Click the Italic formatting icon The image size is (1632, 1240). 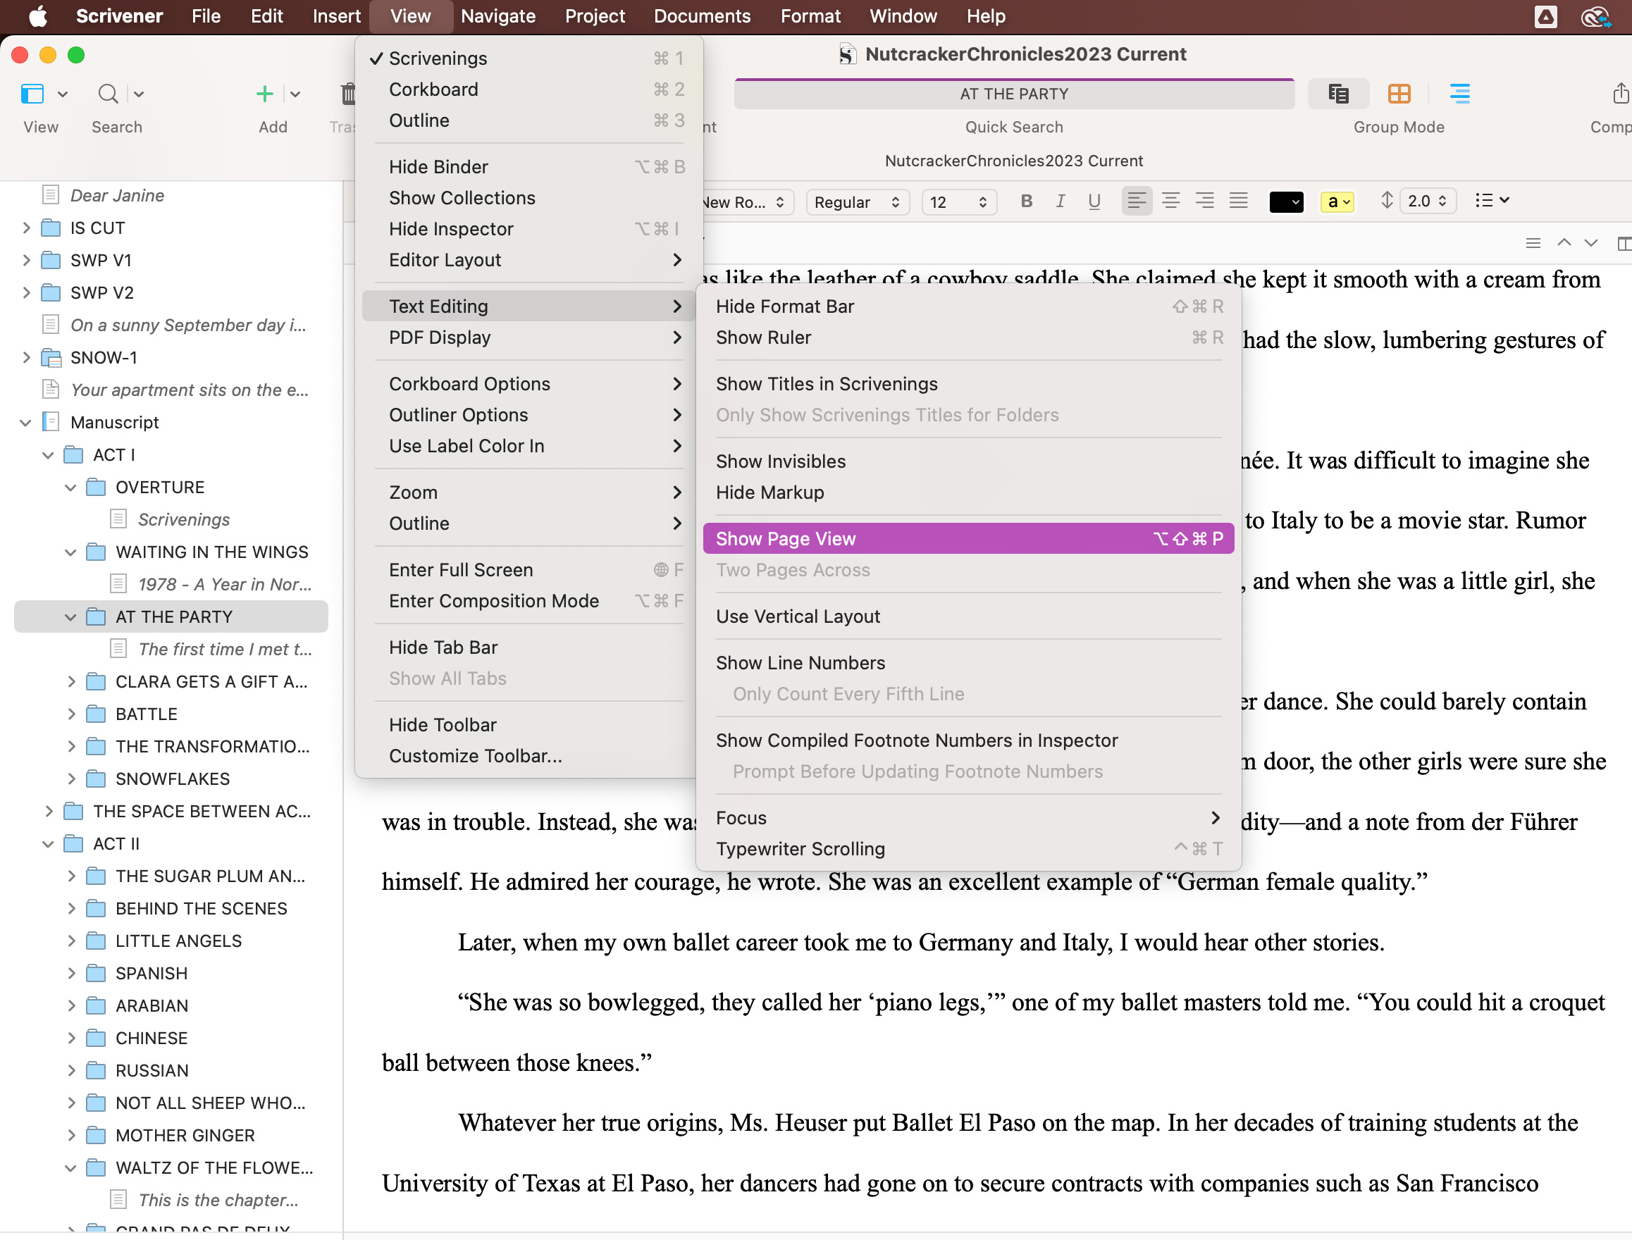(x=1060, y=201)
